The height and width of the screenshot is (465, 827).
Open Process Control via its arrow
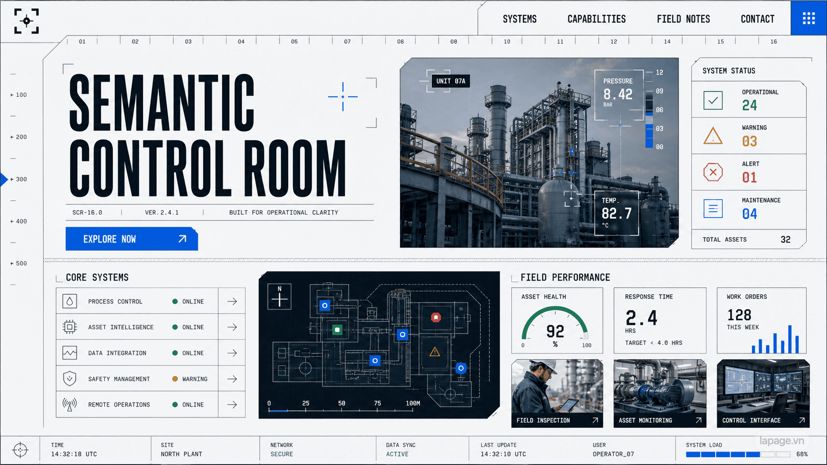[x=232, y=301]
